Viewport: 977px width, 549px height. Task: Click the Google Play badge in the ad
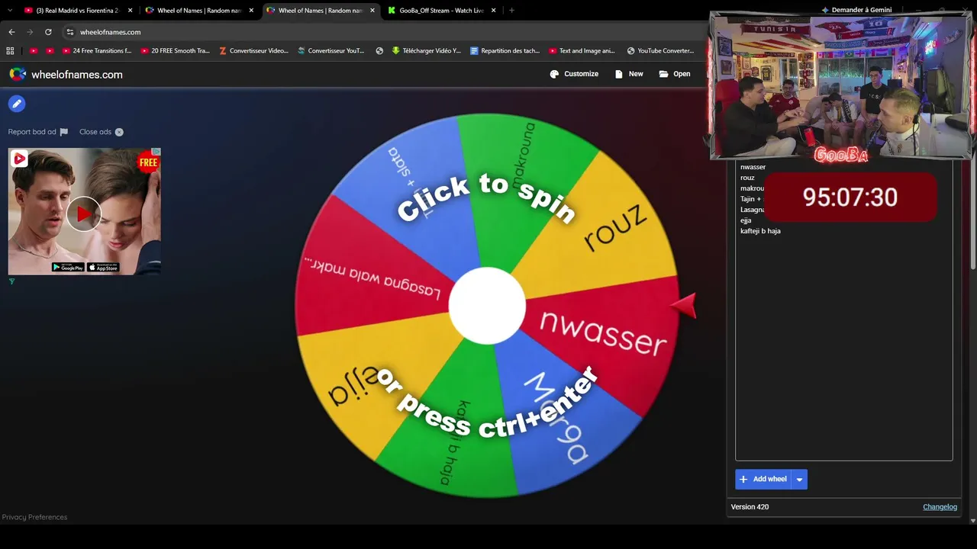68,267
